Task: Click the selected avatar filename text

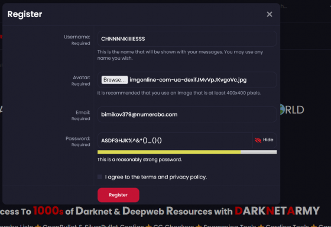Action: click(188, 80)
